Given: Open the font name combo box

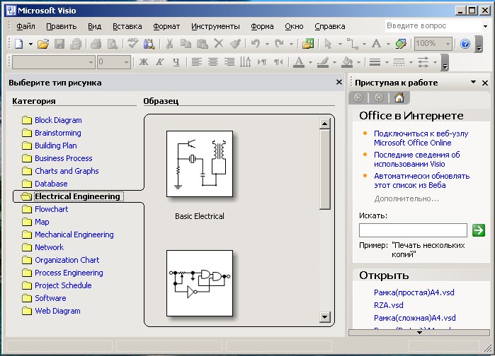Looking at the screenshot, I should pos(53,62).
